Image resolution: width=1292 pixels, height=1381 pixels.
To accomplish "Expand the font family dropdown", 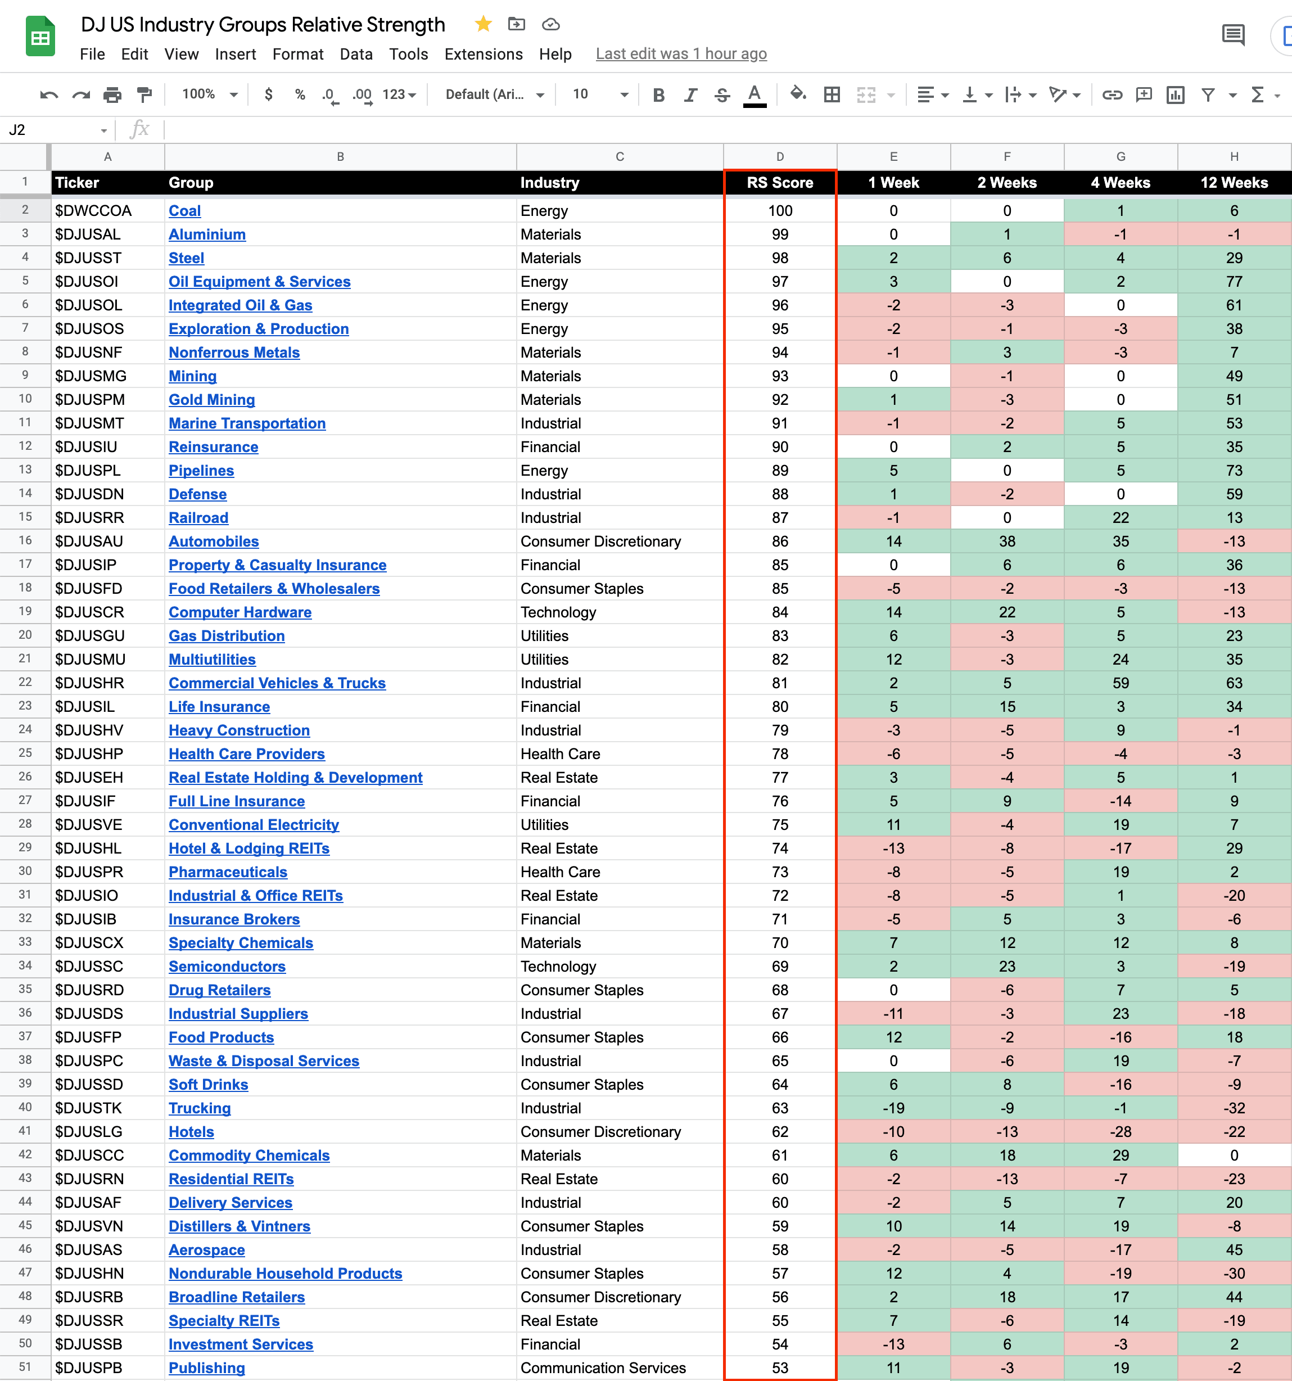I will tap(495, 94).
